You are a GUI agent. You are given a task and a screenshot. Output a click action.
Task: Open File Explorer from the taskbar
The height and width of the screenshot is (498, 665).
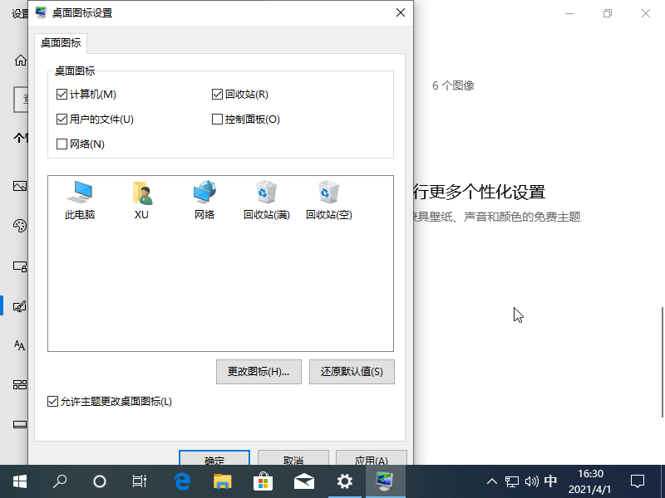click(x=223, y=481)
